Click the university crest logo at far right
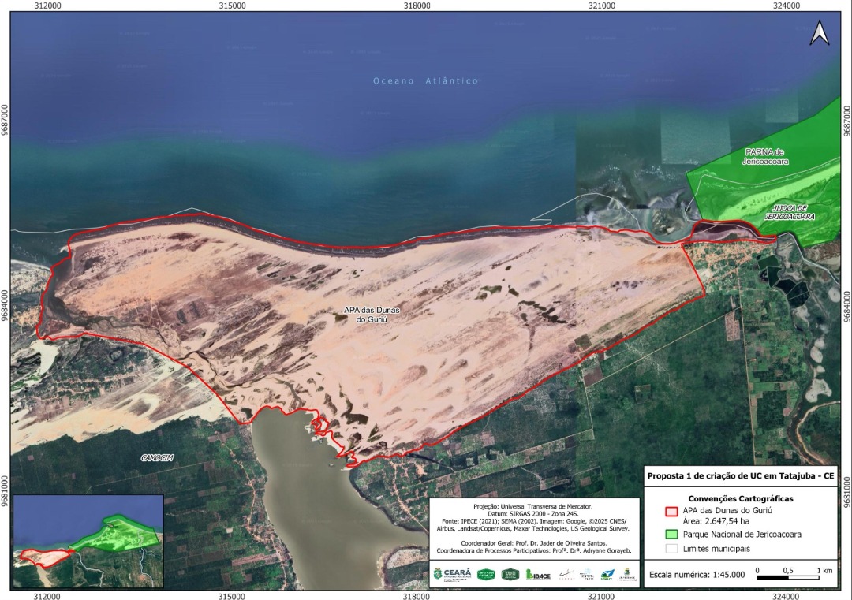This screenshot has width=852, height=600. pyautogui.click(x=626, y=574)
